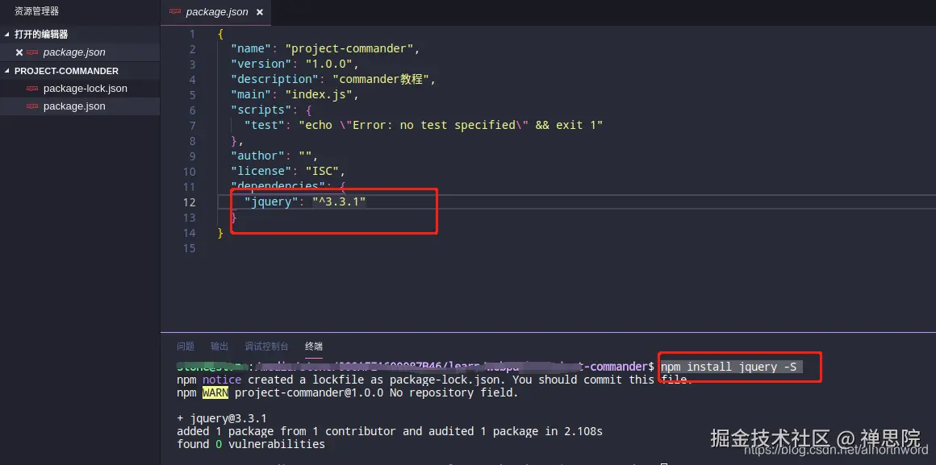936x465 pixels.
Task: Click the "jquery" dependency key
Action: 270,202
